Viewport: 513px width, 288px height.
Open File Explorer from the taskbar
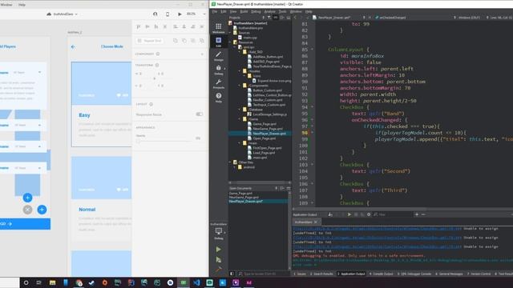52,282
